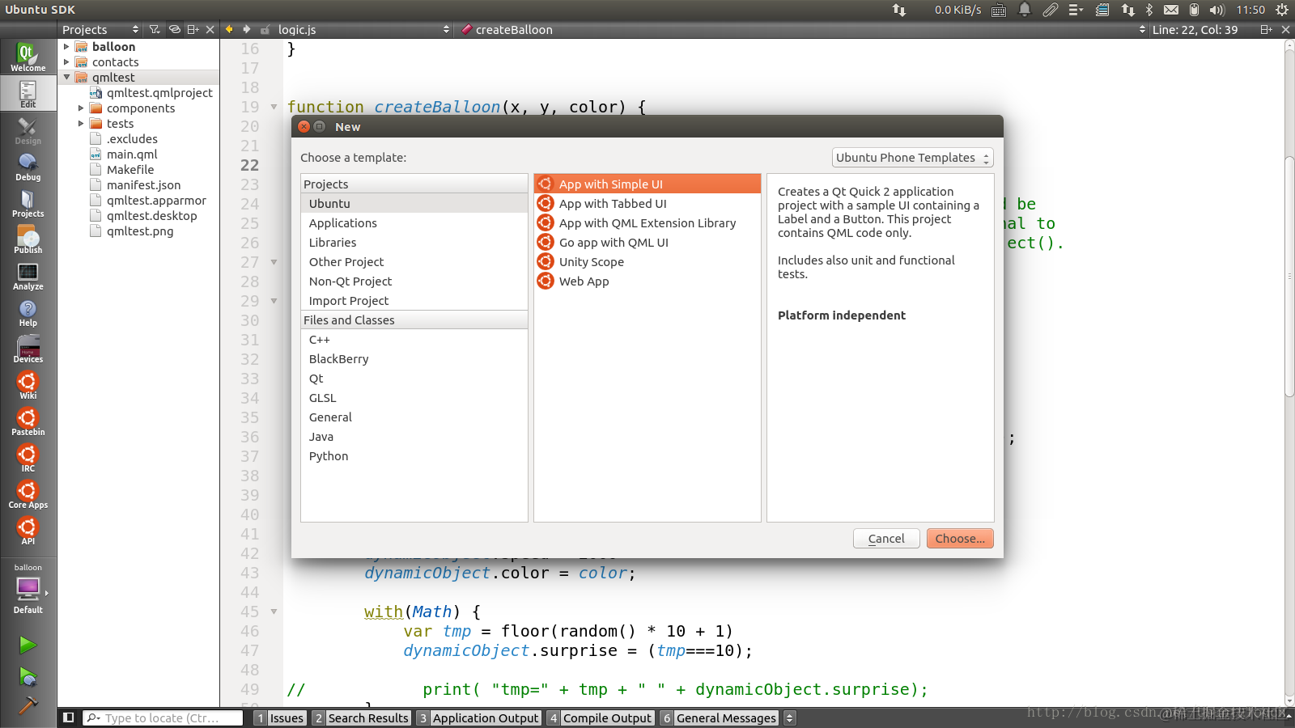Viewport: 1295px width, 728px height.
Task: Collapse the qmltest project tree node
Action: coord(66,78)
